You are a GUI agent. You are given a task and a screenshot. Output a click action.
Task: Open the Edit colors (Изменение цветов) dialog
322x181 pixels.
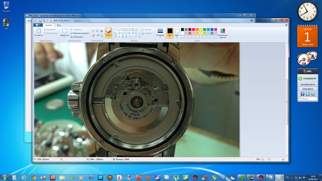coord(223,33)
